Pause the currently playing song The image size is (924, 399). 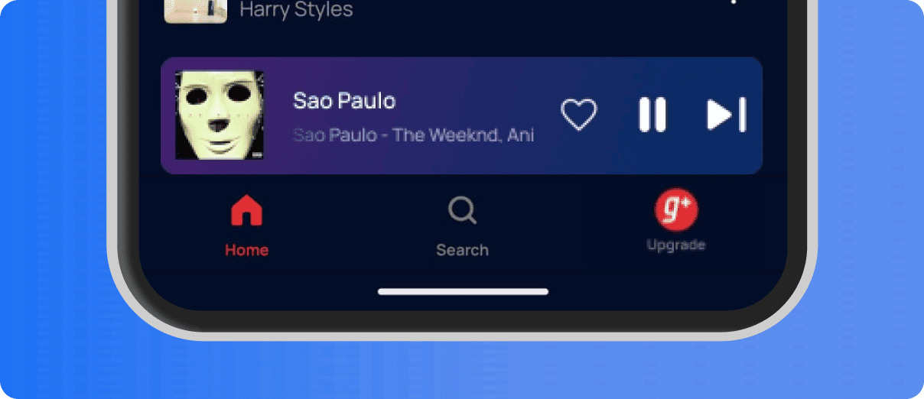pyautogui.click(x=652, y=115)
